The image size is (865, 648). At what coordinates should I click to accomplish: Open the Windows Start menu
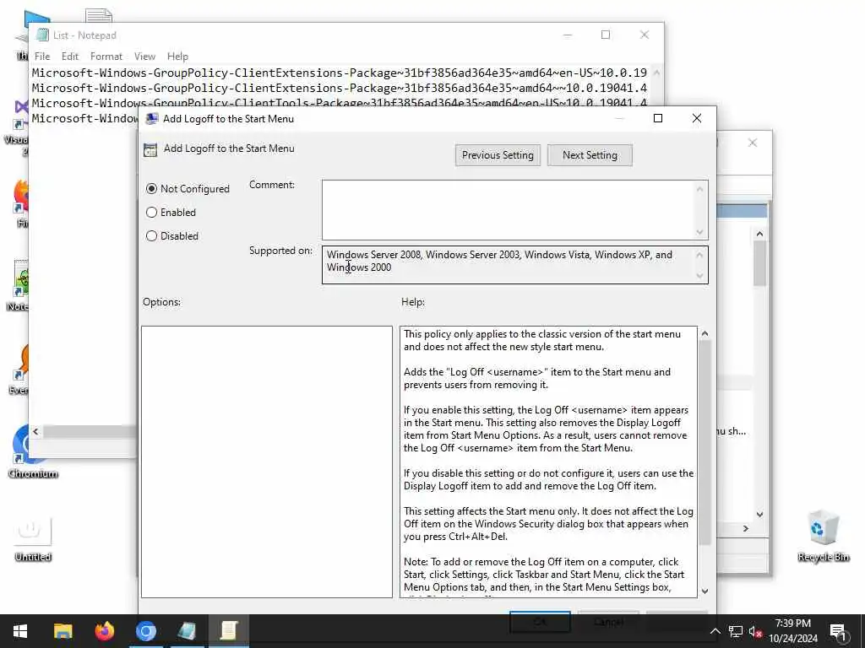click(x=20, y=631)
